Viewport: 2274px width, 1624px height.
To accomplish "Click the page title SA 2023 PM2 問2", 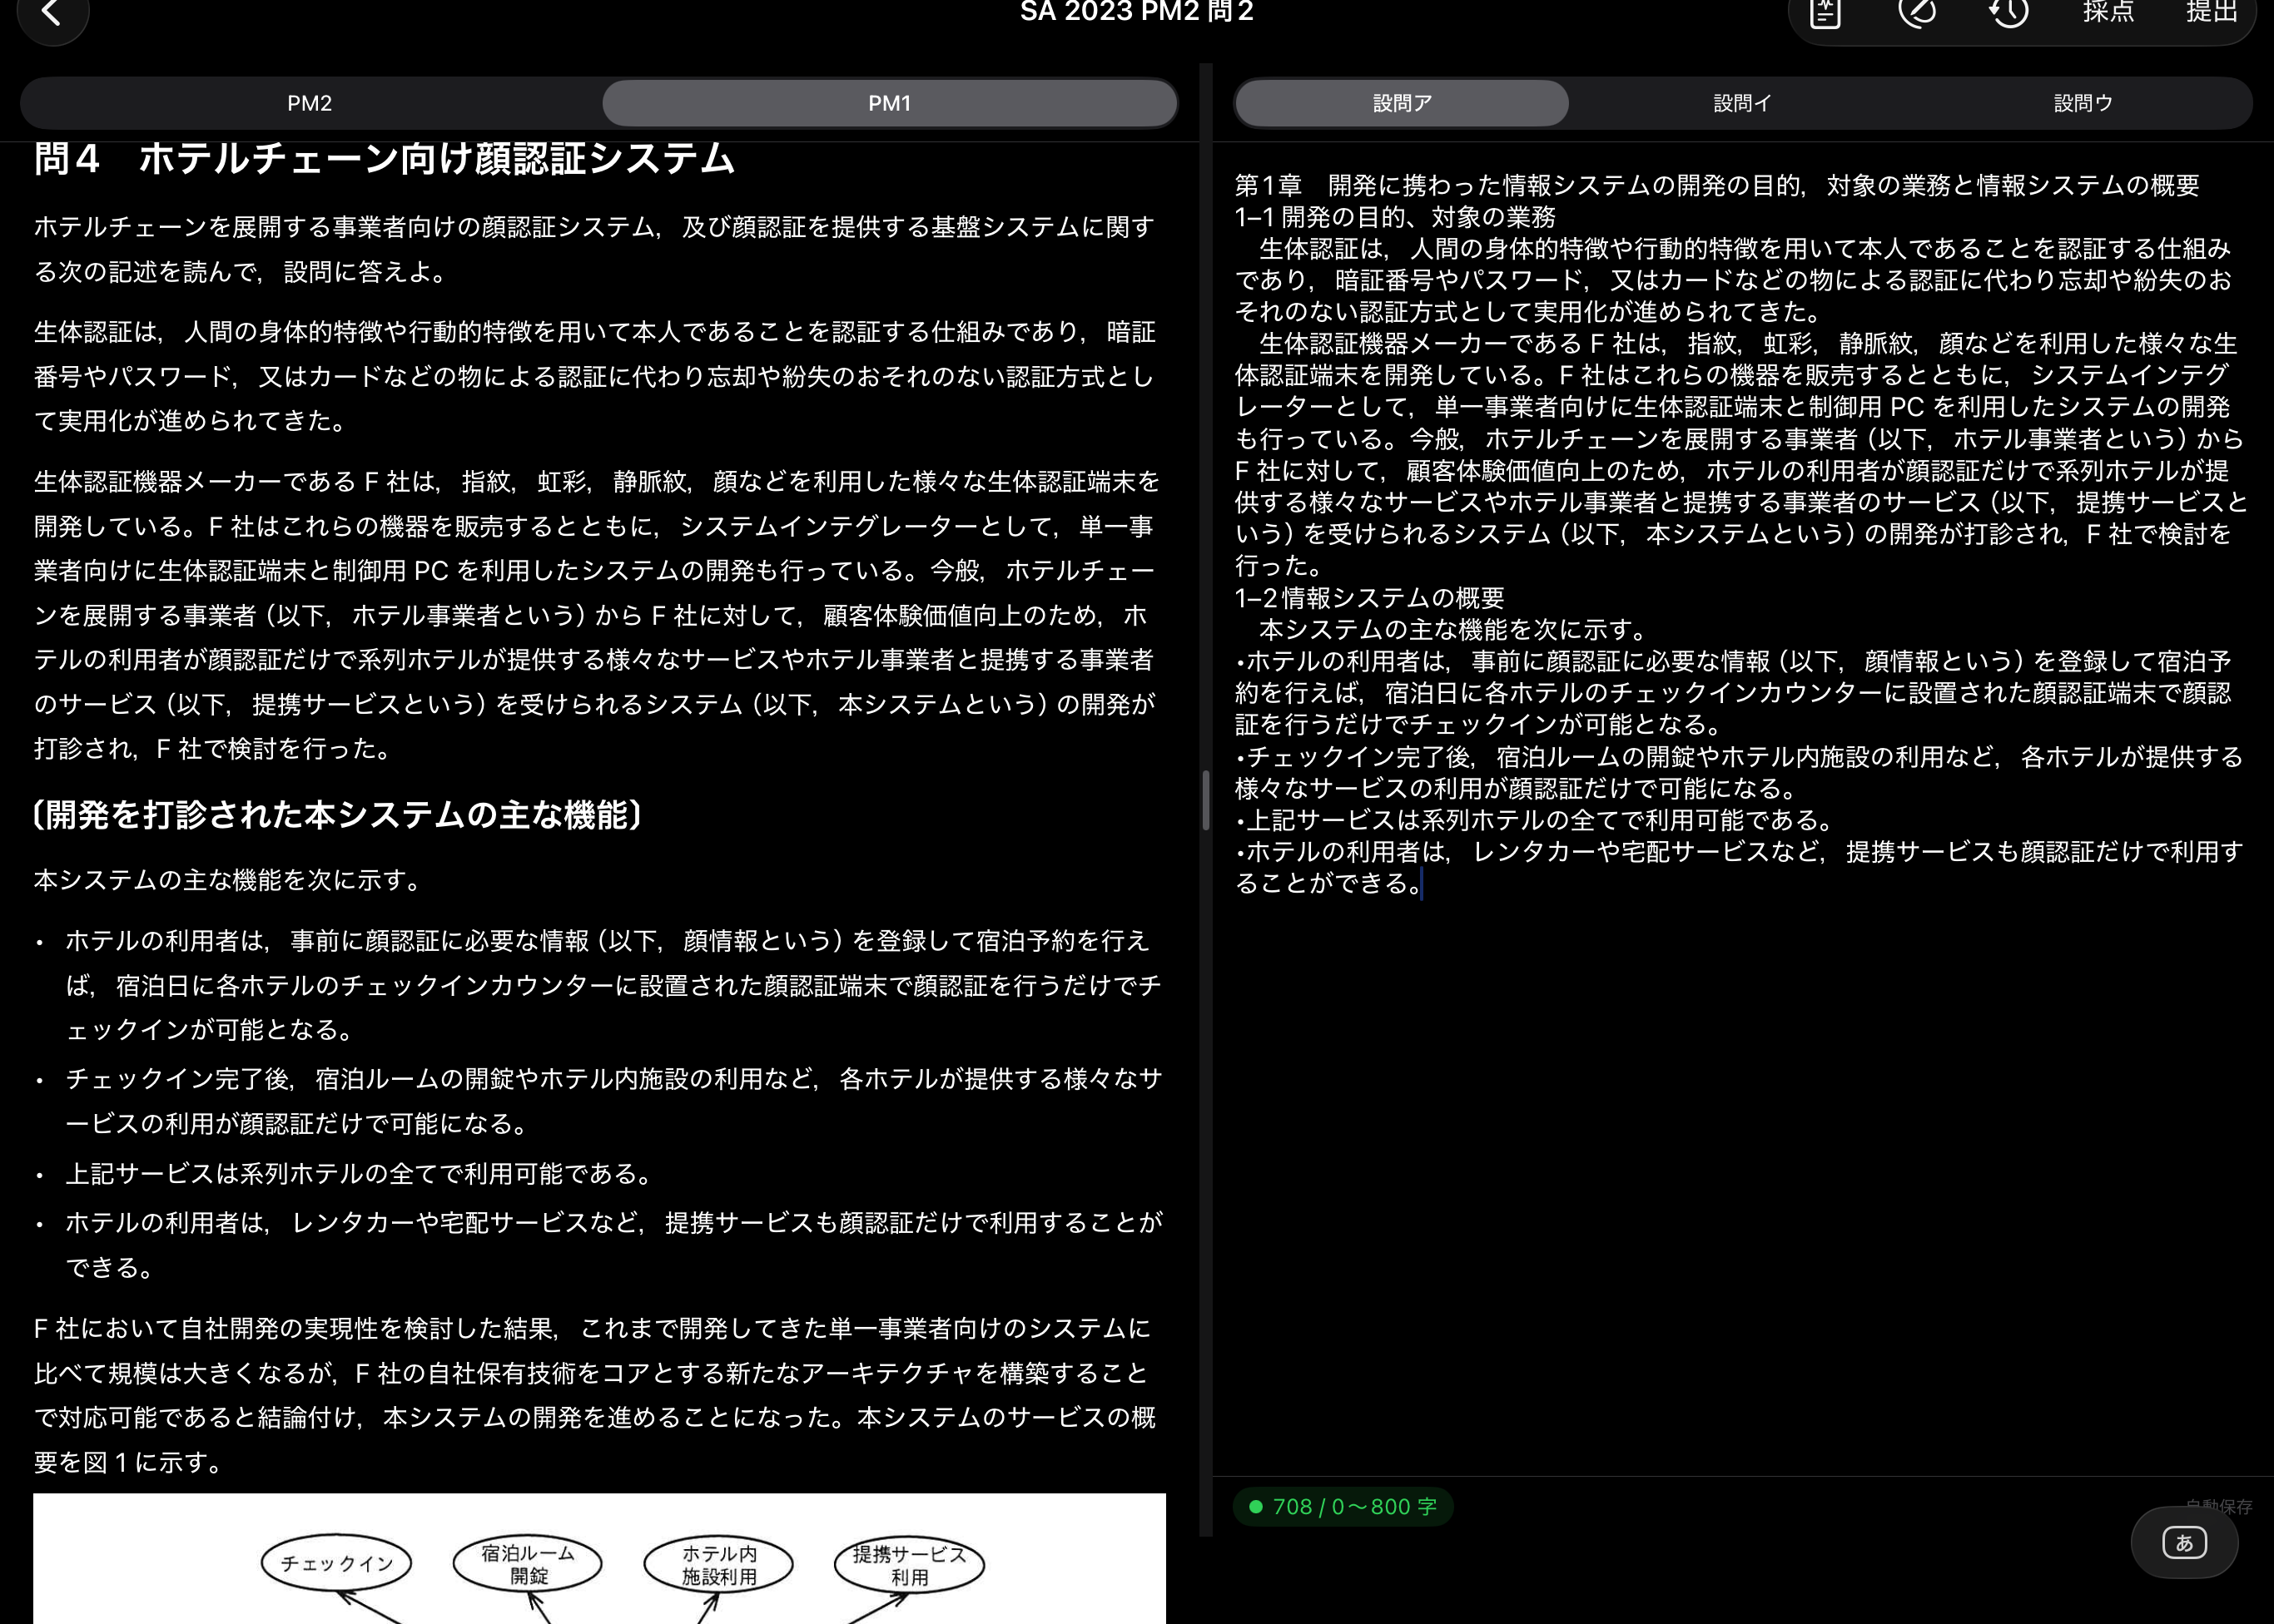I will pyautogui.click(x=1136, y=12).
